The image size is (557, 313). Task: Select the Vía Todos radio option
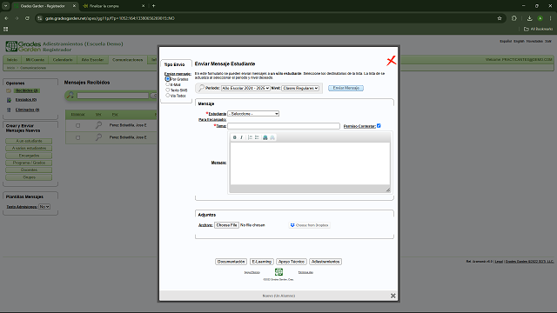168,96
